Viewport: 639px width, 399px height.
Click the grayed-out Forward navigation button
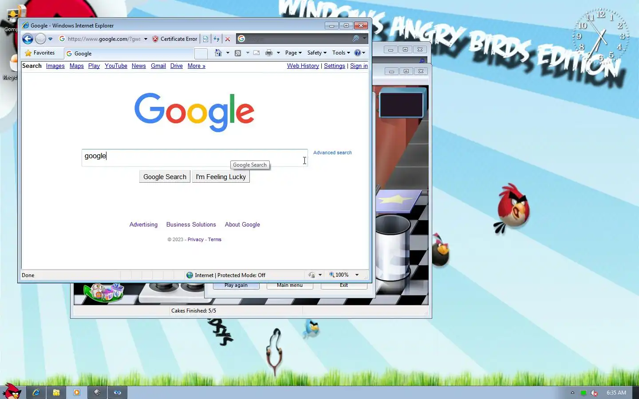click(x=40, y=39)
